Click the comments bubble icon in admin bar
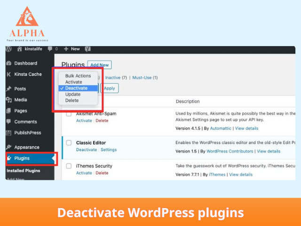This screenshot has width=301, height=226. pyautogui.click(x=50, y=49)
